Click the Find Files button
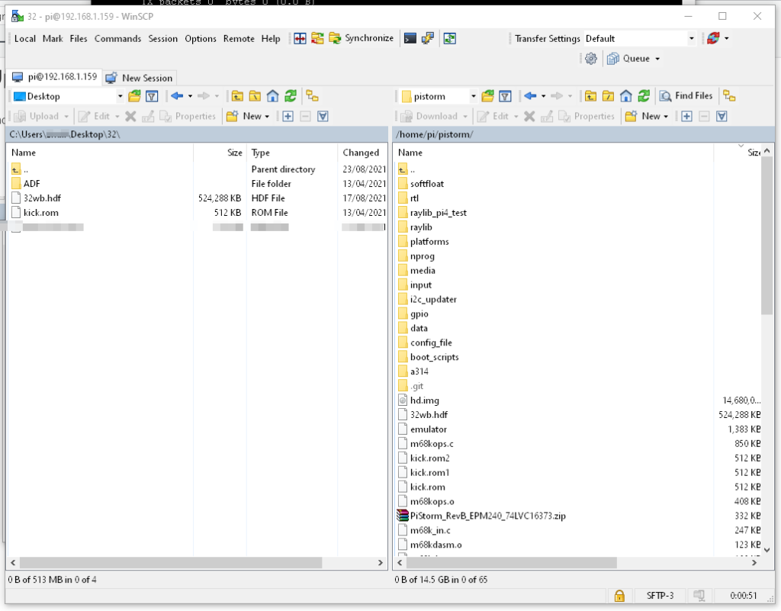The width and height of the screenshot is (781, 611). point(686,96)
